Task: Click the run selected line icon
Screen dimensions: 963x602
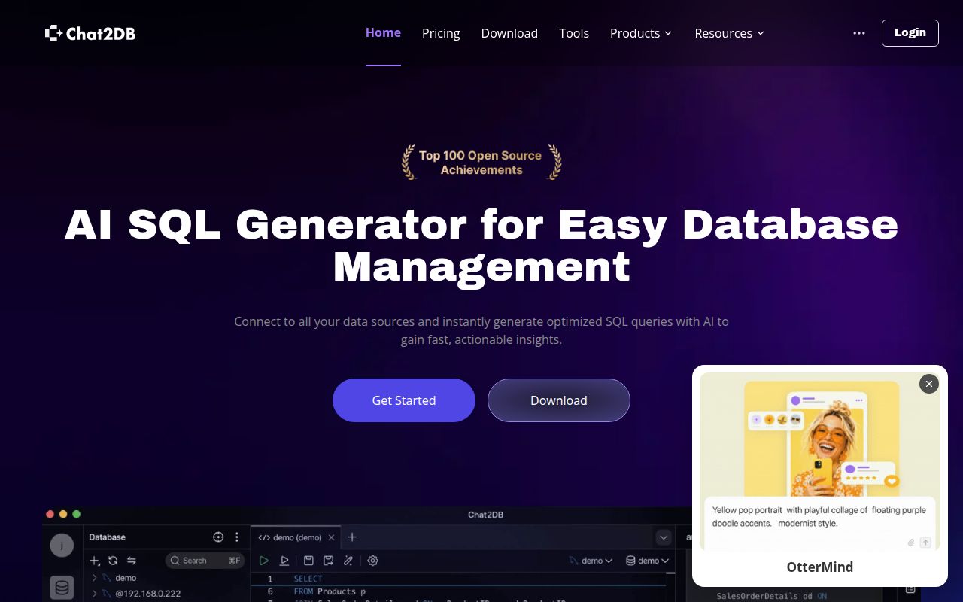Action: click(284, 561)
